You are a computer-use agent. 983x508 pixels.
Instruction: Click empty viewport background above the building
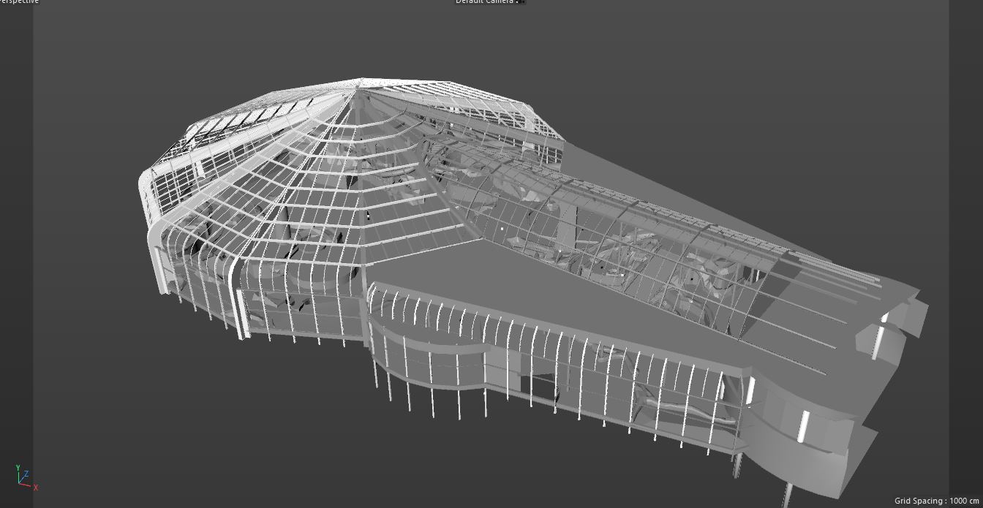(x=658, y=58)
